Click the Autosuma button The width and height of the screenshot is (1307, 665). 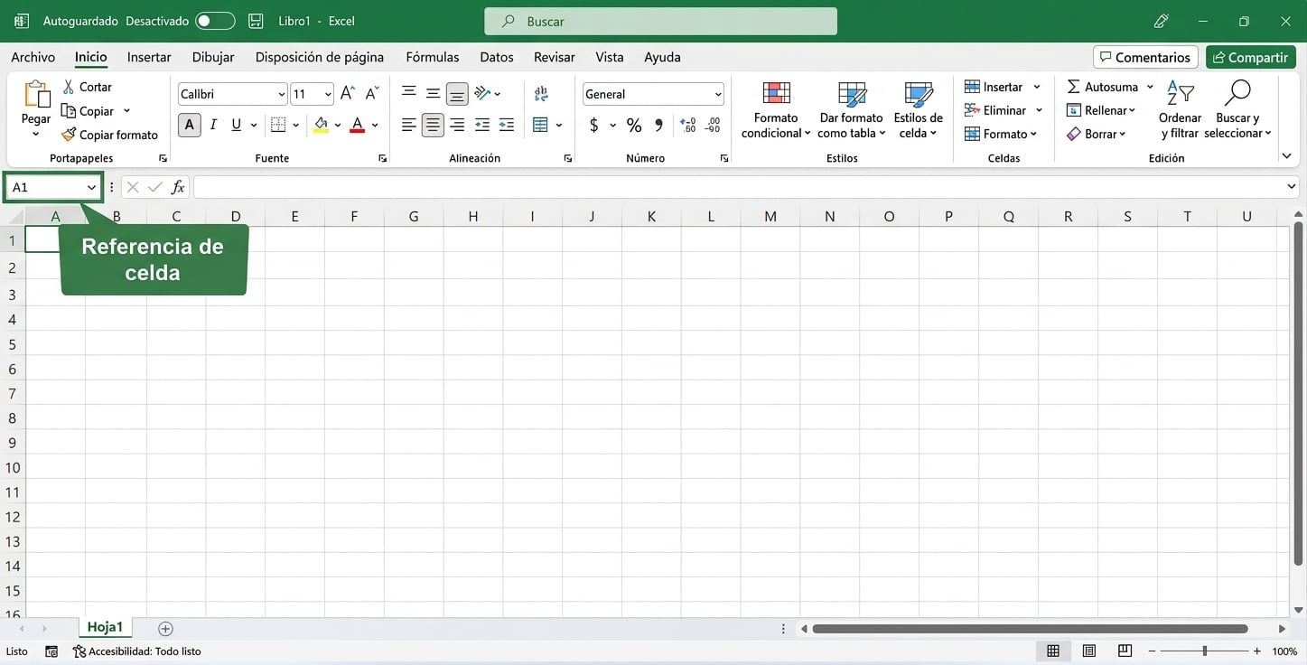pyautogui.click(x=1103, y=87)
